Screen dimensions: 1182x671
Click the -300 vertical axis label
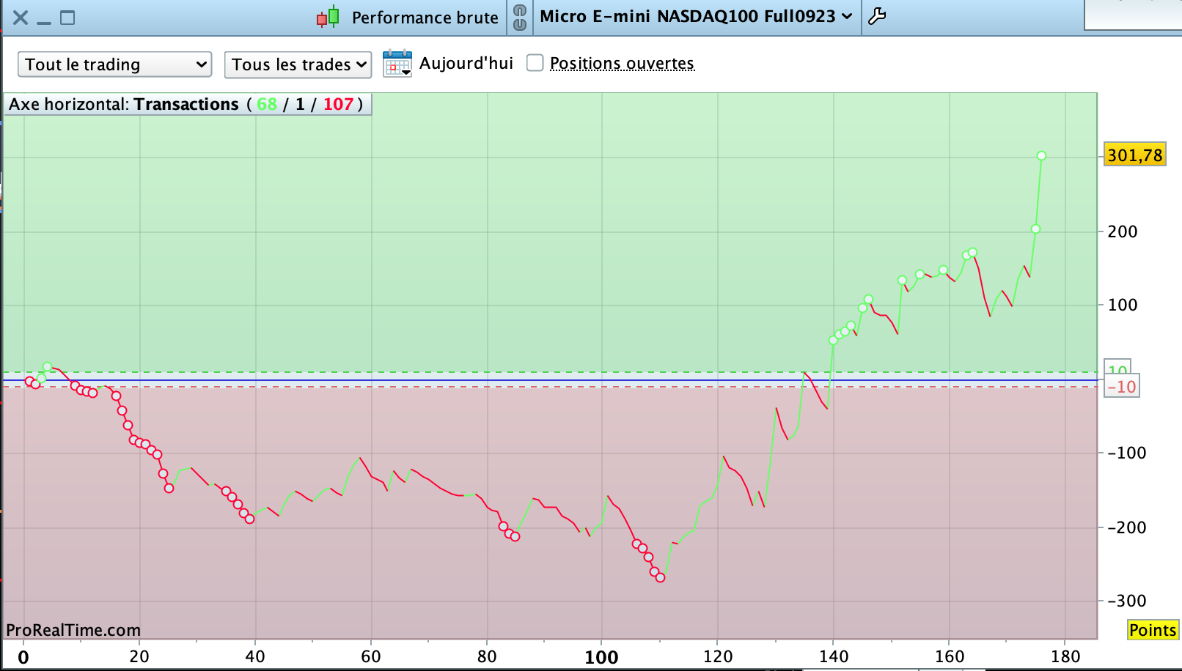(x=1127, y=601)
